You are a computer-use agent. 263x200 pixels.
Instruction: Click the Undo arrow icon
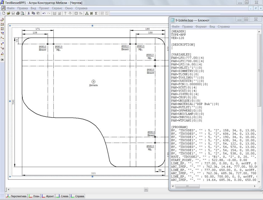[x=43, y=13]
